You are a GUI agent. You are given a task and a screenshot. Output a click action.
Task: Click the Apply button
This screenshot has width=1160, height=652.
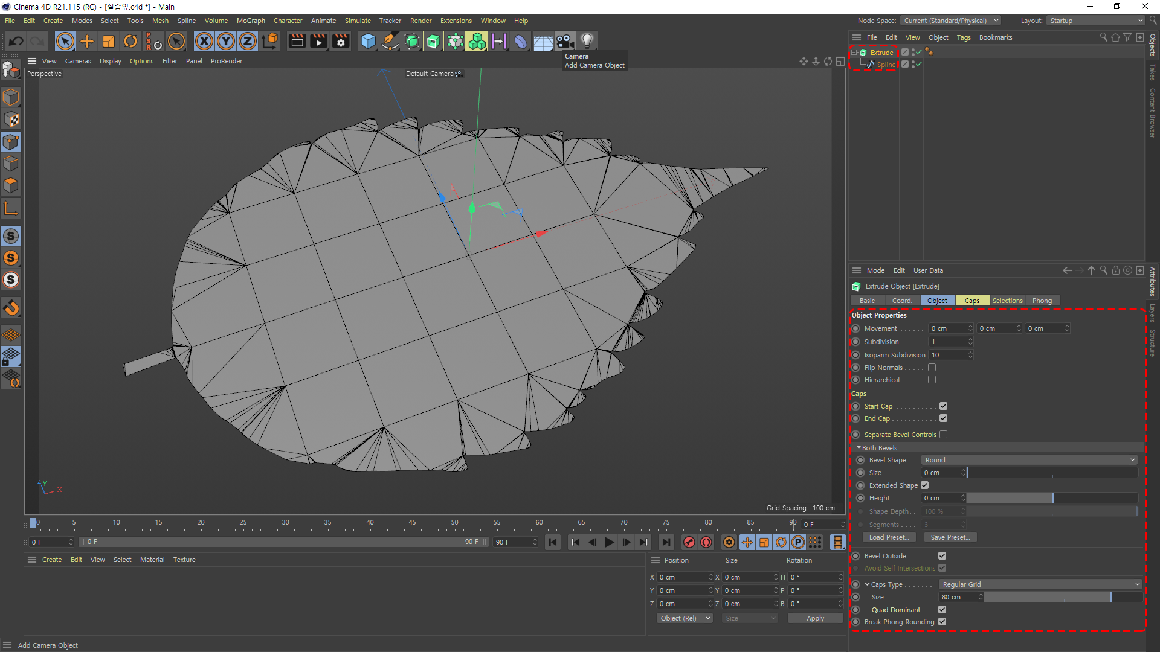pyautogui.click(x=814, y=618)
